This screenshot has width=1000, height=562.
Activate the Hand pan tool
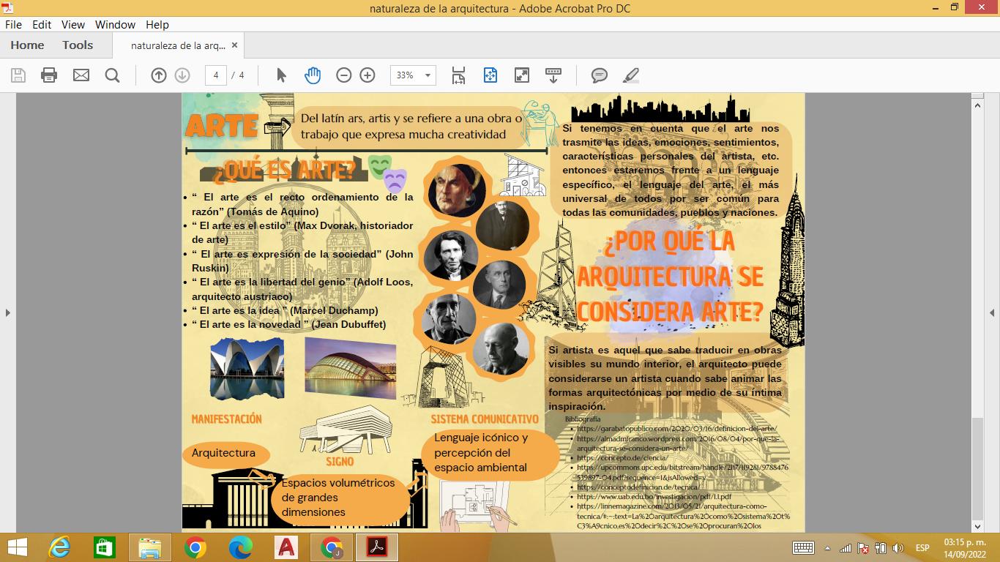click(313, 75)
